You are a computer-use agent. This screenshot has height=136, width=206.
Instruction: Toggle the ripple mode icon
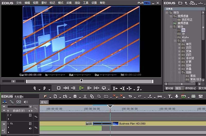click(x=12, y=102)
